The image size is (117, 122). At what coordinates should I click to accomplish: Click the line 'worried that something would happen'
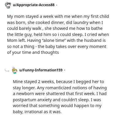pos(57,106)
